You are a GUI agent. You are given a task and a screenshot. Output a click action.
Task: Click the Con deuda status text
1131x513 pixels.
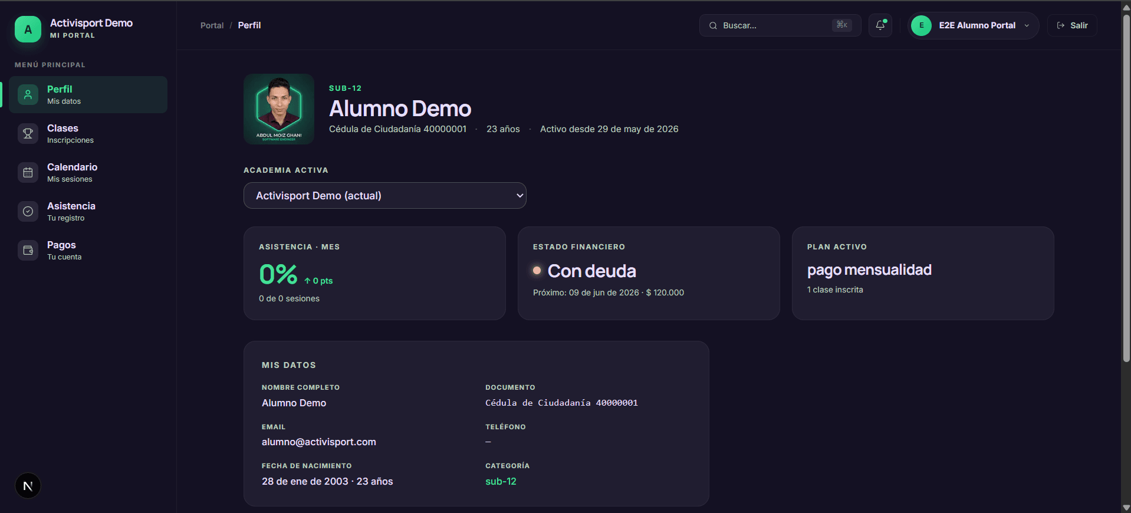coord(591,271)
